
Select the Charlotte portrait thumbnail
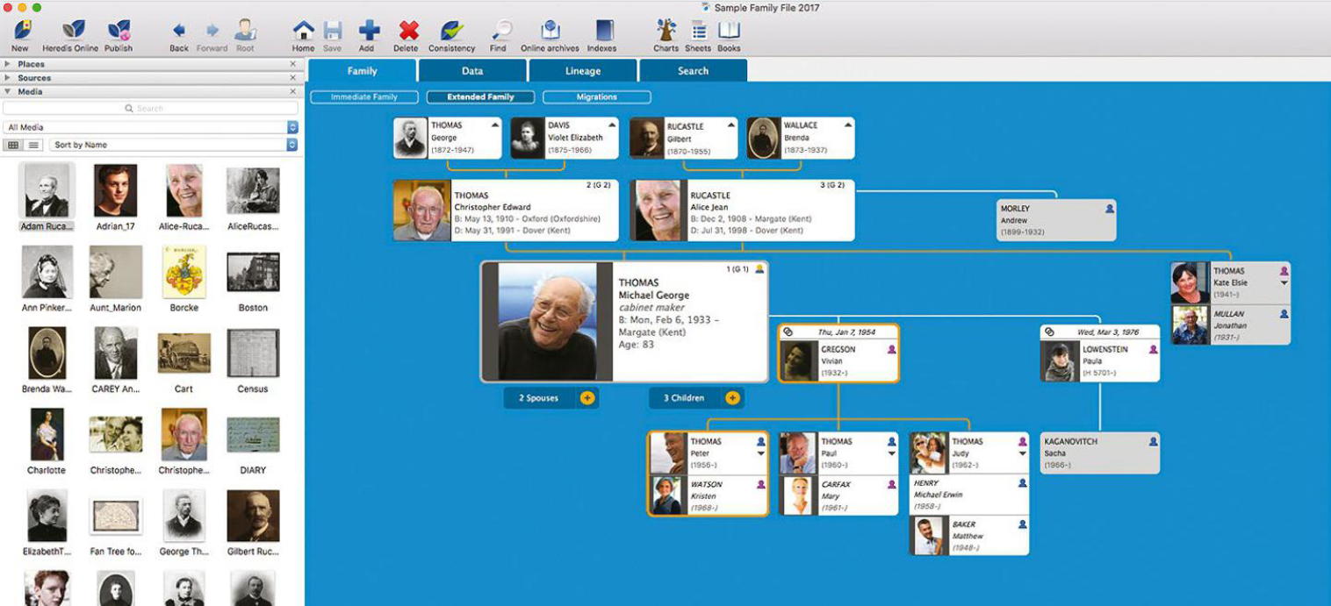click(x=47, y=434)
